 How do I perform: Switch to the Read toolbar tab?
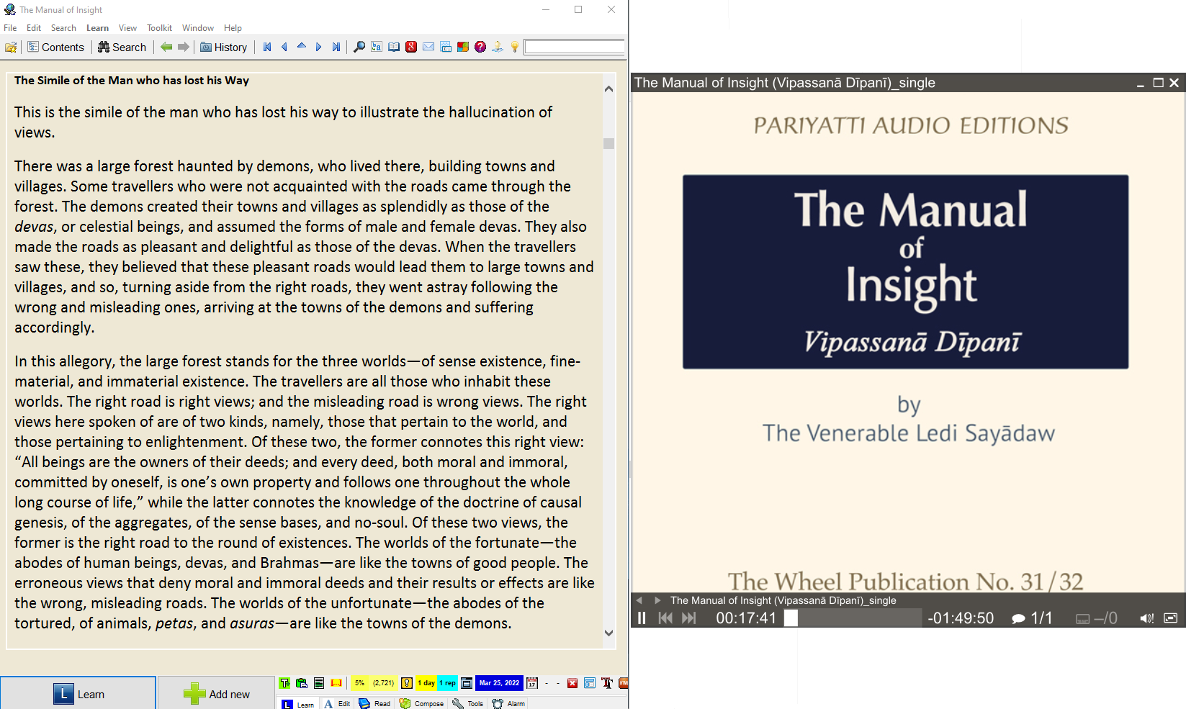point(374,704)
